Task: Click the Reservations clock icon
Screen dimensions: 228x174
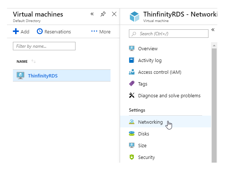Action: [x=40, y=31]
